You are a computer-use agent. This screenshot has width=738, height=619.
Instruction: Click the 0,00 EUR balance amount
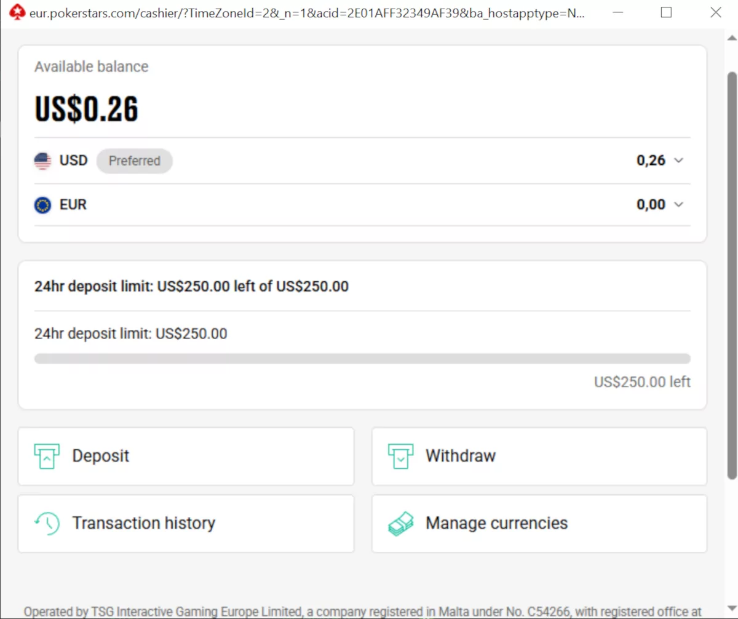tap(651, 205)
